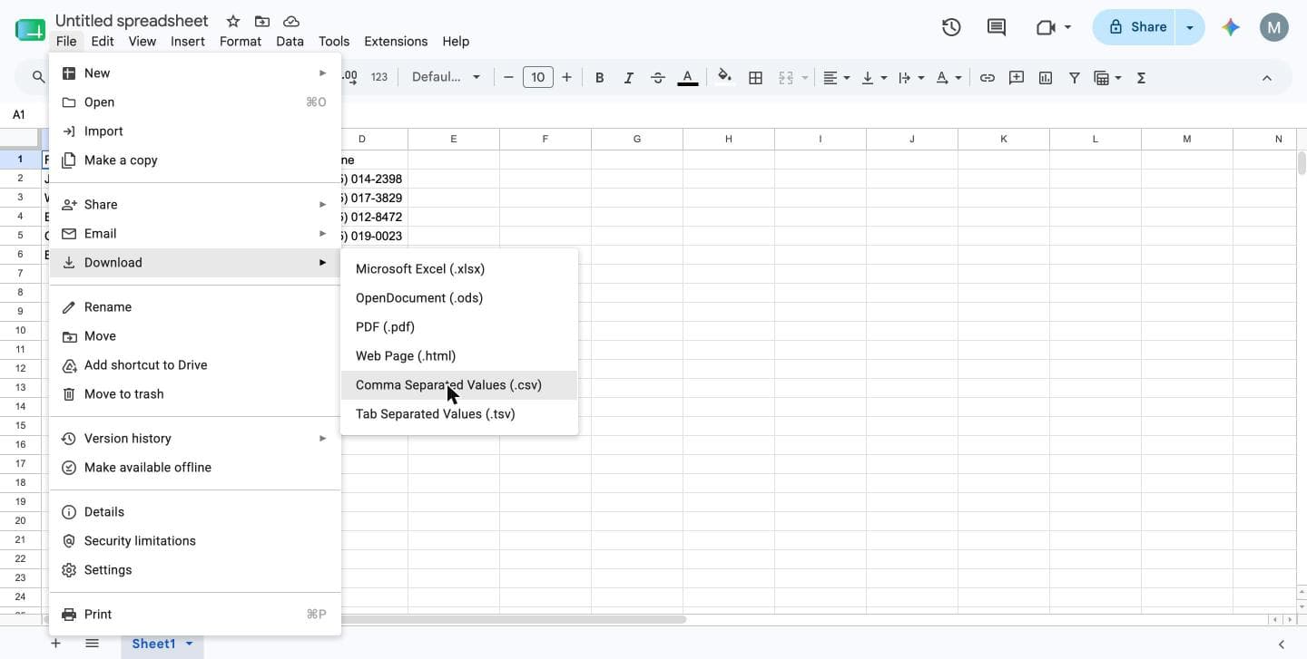The image size is (1307, 659).
Task: Show side panel chevron bottom right
Action: (x=1282, y=644)
